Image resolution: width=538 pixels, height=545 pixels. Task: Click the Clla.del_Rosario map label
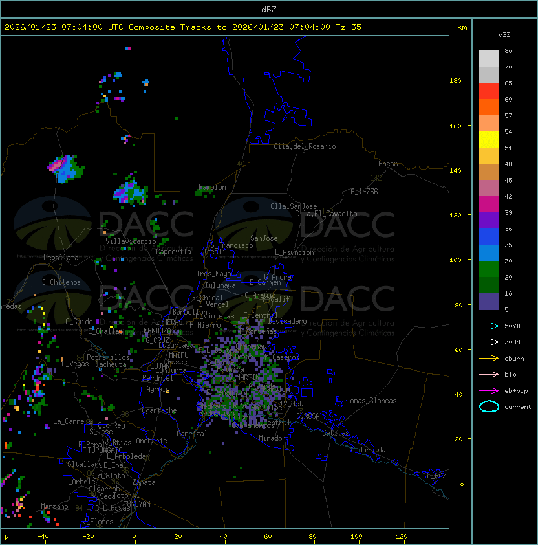[305, 146]
